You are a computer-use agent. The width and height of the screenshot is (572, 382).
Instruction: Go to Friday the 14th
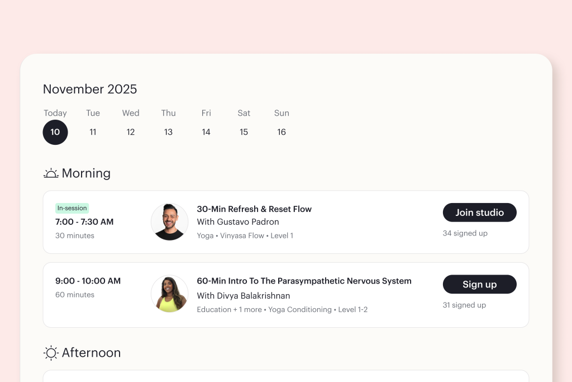coord(206,132)
